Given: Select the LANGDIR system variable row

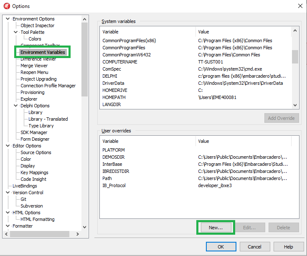Looking at the screenshot, I should 196,104.
